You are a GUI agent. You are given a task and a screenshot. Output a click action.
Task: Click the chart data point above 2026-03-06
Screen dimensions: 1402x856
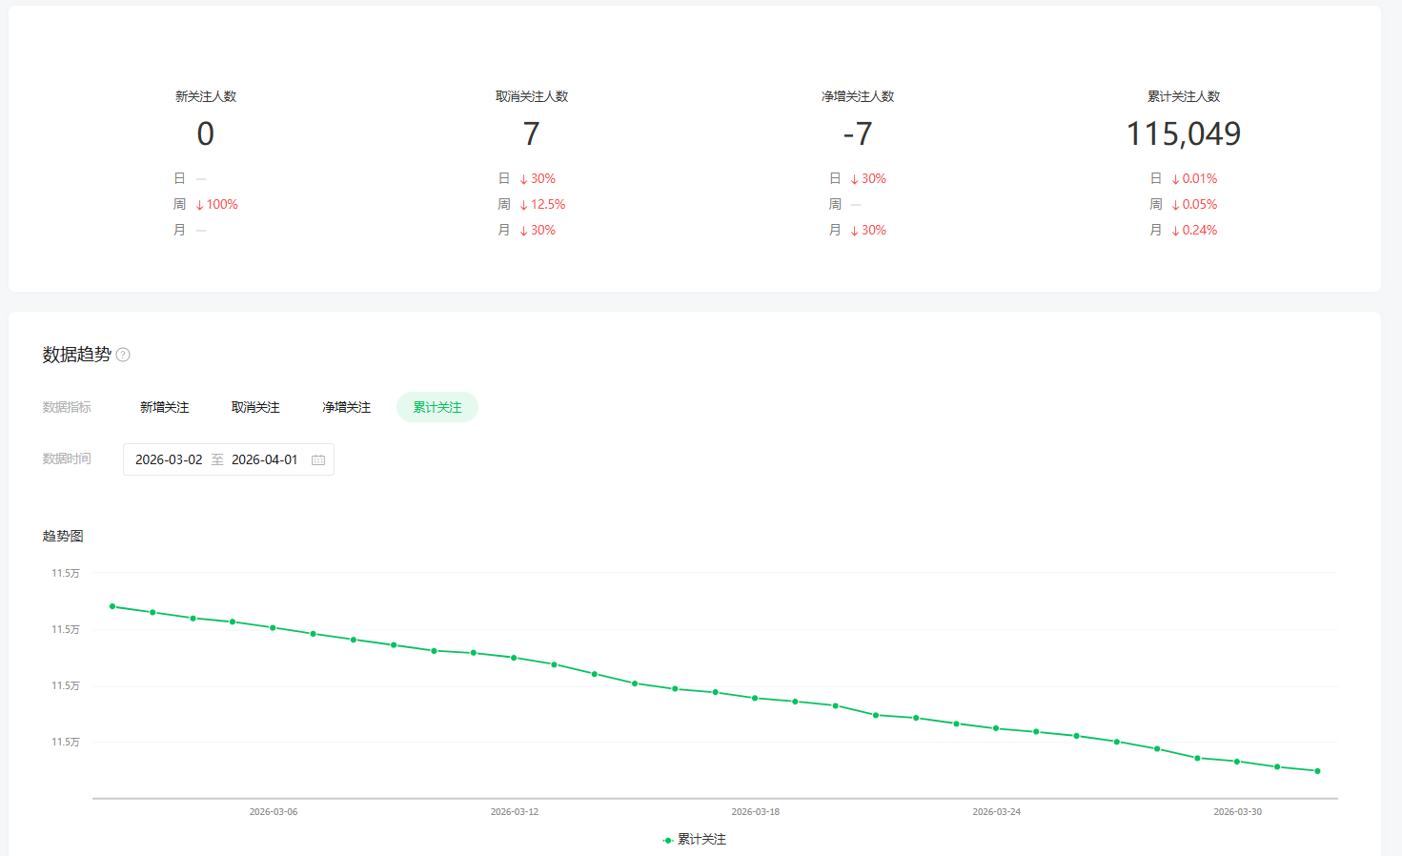(x=274, y=627)
